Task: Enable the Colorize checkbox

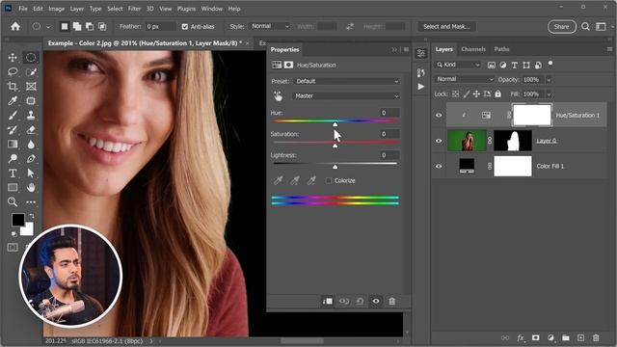Action: (329, 180)
